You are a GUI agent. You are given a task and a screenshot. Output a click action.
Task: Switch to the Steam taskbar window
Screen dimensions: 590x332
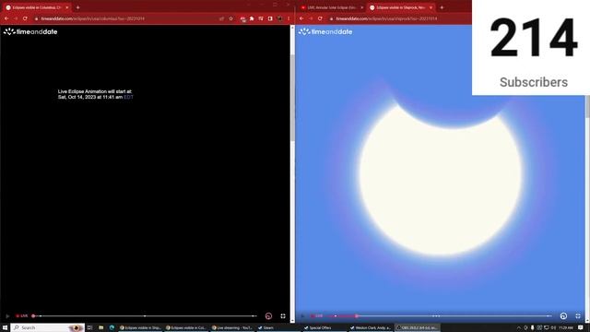pyautogui.click(x=278, y=328)
